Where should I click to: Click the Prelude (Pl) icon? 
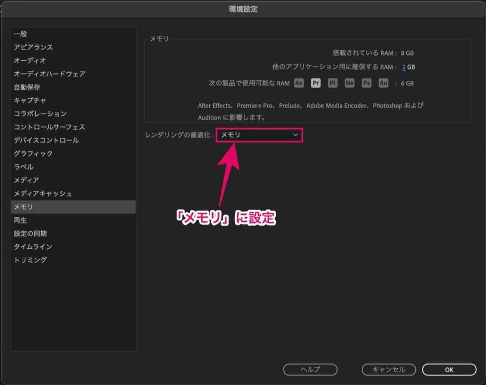[333, 83]
